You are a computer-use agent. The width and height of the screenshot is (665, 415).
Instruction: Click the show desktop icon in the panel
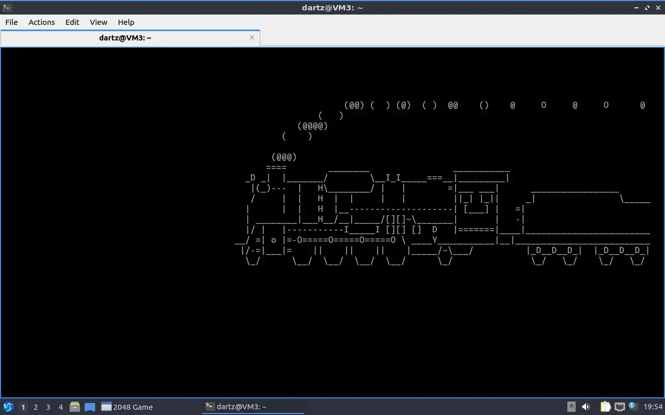[90, 407]
